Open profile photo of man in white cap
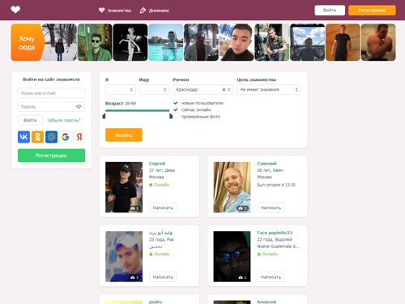Viewport: 405px width, 304px height. (124, 256)
